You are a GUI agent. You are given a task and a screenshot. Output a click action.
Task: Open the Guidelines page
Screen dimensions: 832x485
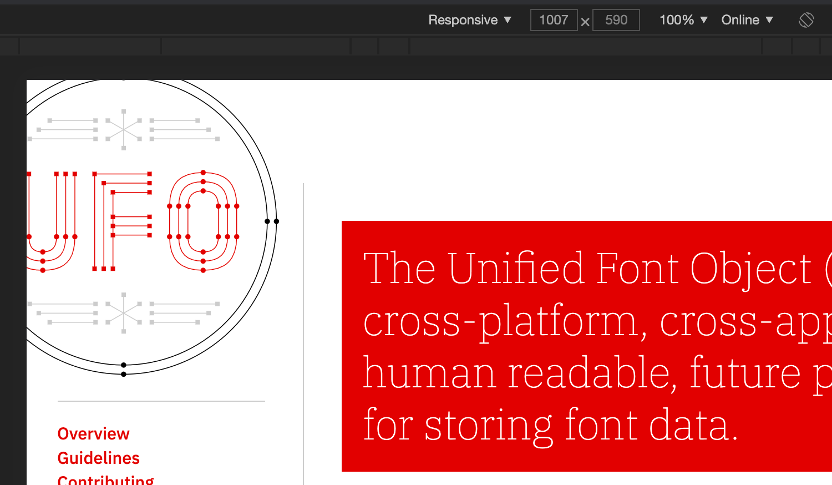[98, 458]
